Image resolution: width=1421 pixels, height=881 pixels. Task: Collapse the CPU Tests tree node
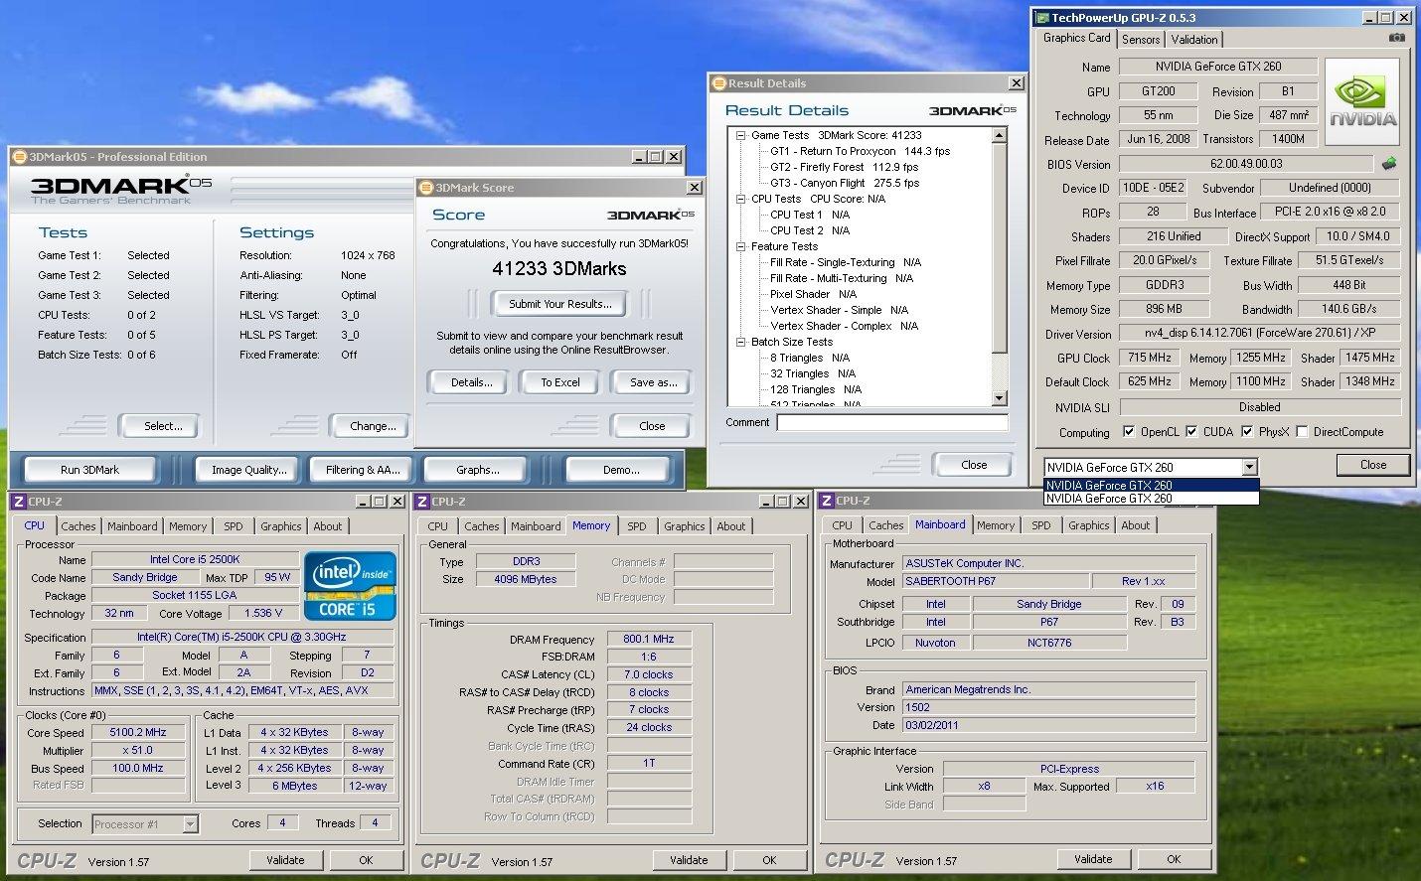coord(740,199)
